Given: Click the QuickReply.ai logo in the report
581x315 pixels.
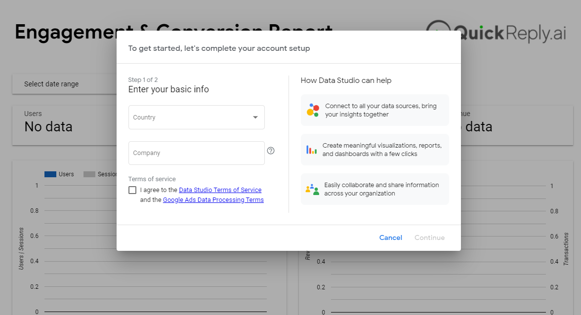Looking at the screenshot, I should (496, 33).
